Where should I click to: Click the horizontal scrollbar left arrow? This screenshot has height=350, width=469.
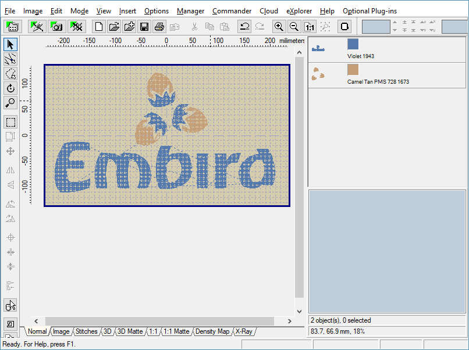[x=36, y=322]
